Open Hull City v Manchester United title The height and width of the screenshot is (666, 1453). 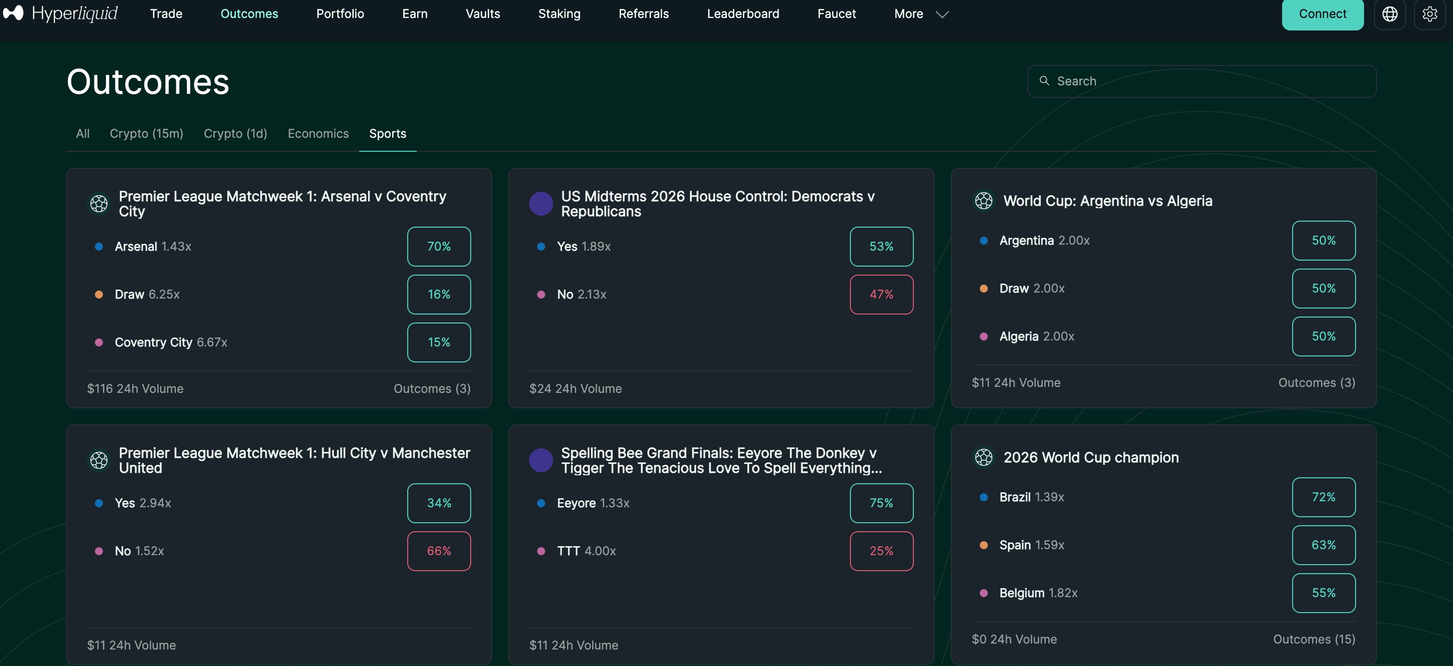tap(294, 460)
